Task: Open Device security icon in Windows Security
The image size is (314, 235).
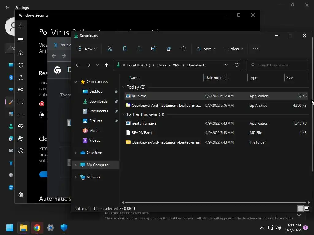Action: point(21,114)
